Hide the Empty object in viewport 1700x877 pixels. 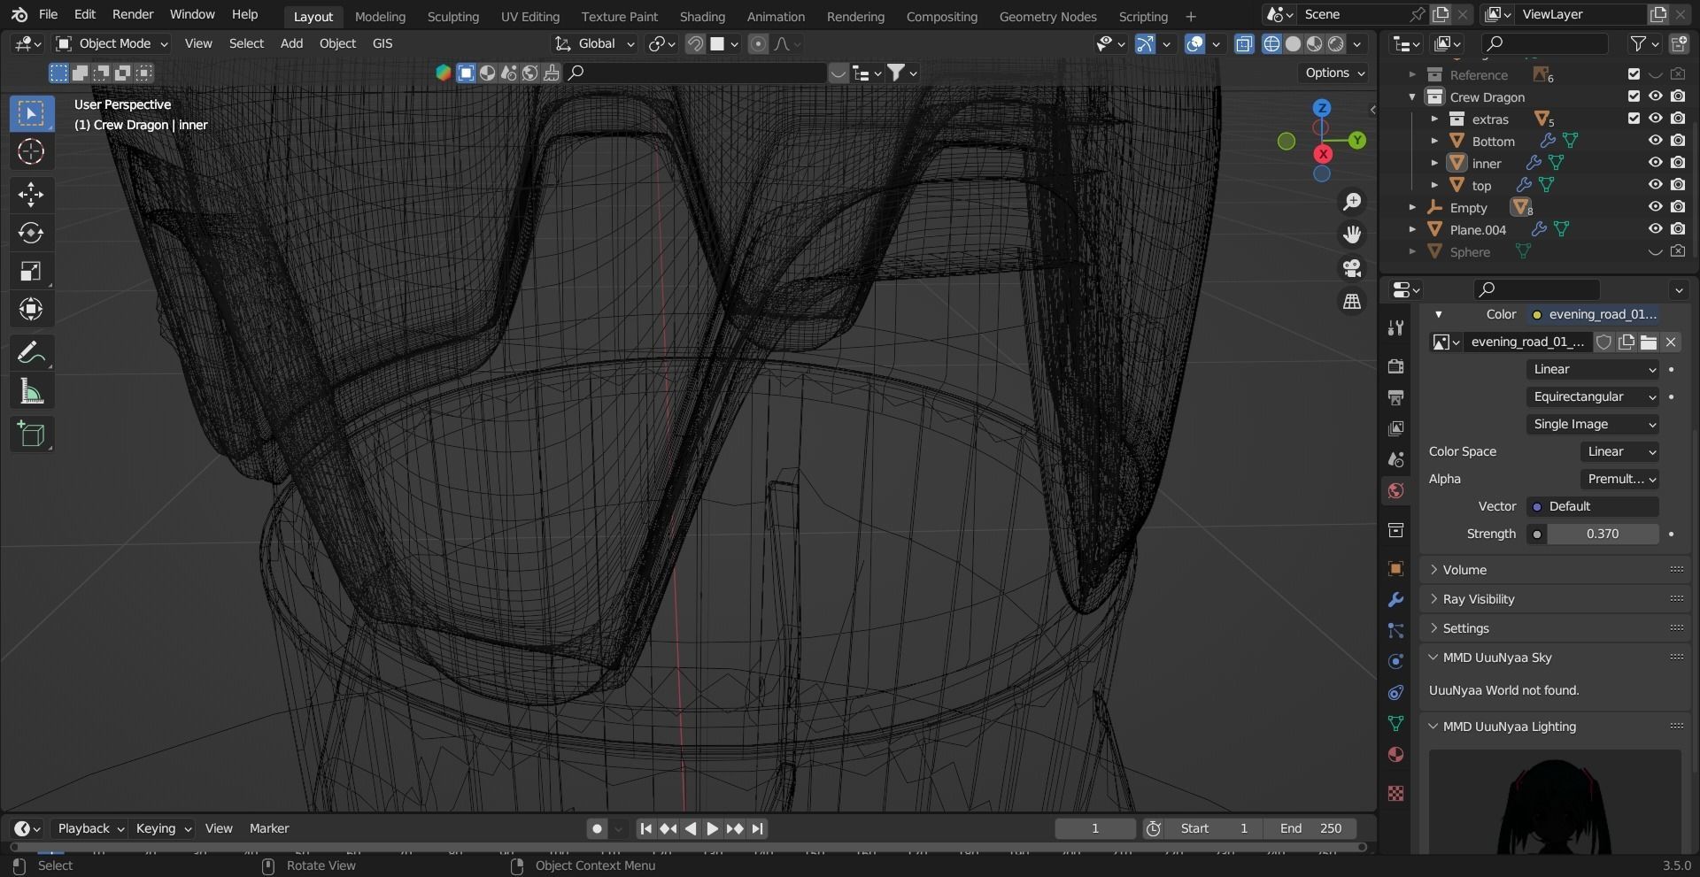pyautogui.click(x=1655, y=207)
